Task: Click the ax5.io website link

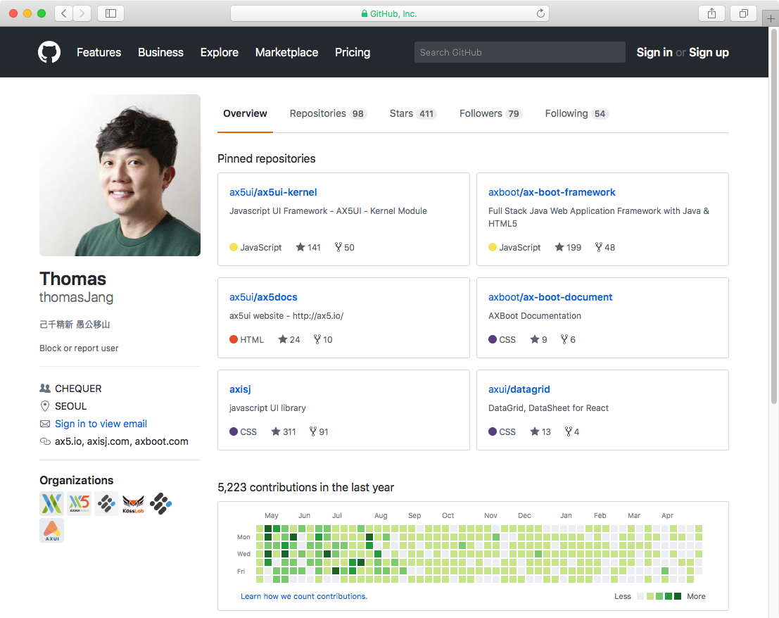Action: 68,441
